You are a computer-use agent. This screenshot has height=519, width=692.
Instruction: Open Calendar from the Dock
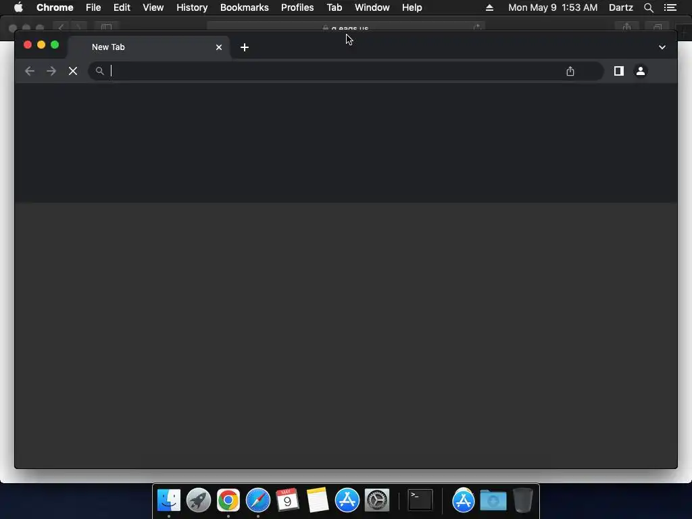tap(287, 500)
